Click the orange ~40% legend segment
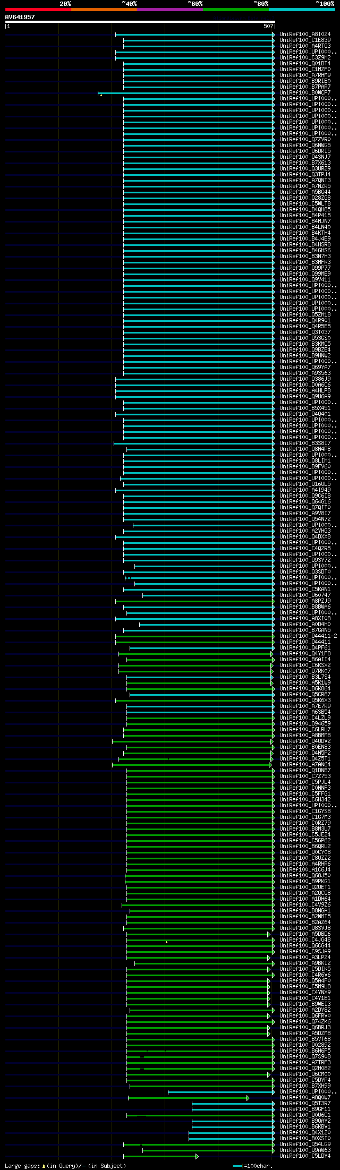The image size is (340, 1170). 104,10
